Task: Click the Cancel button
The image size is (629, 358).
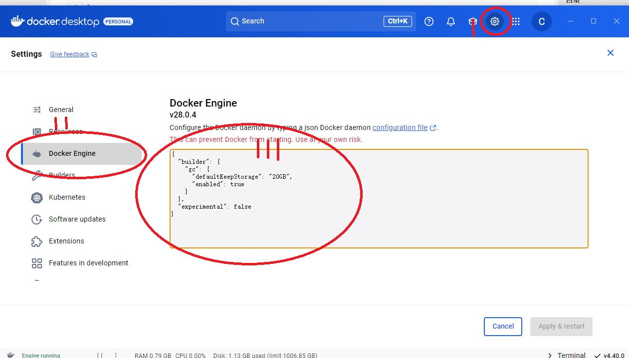Action: pyautogui.click(x=503, y=327)
